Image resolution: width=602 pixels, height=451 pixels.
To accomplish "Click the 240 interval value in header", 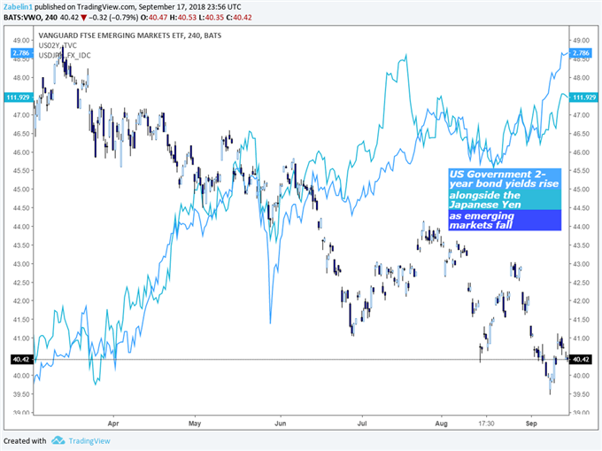I will point(51,18).
